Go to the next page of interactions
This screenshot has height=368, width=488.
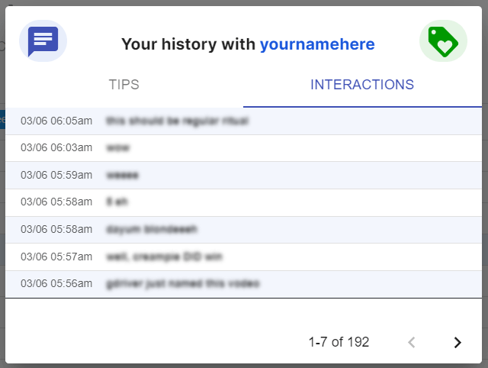[x=457, y=342]
